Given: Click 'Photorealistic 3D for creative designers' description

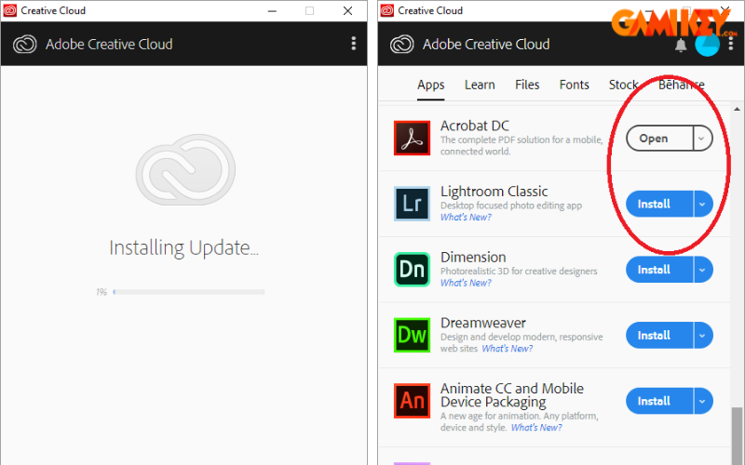Looking at the screenshot, I should (519, 271).
